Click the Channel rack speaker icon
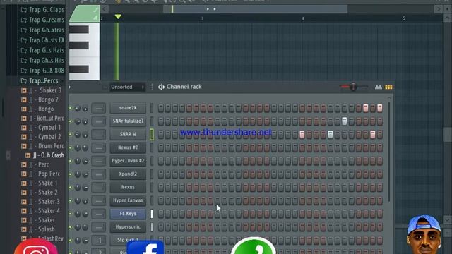This screenshot has width=452, height=254. click(162, 87)
